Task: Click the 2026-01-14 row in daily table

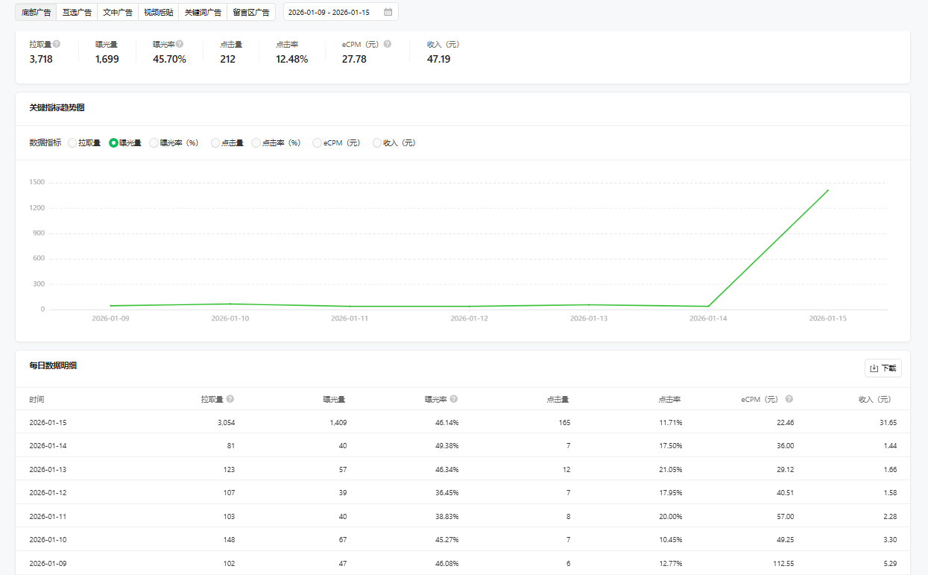Action: coord(462,445)
